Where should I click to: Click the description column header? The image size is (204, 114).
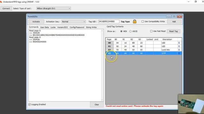pos(169,39)
